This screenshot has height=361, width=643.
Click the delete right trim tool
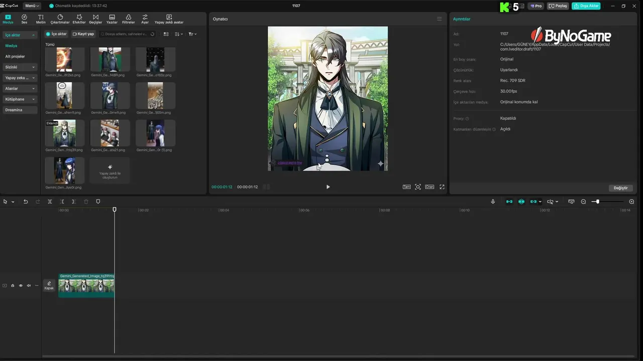73,202
